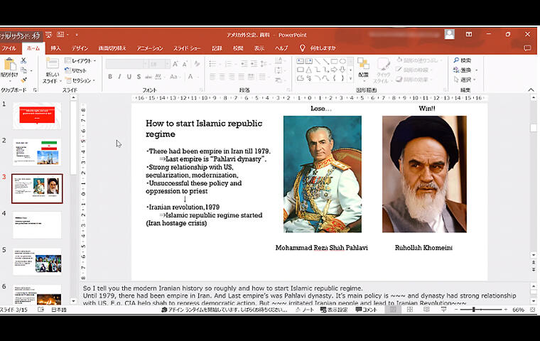This screenshot has height=341, width=540.
Task: Click the zoom out minus button
Action: 456,310
